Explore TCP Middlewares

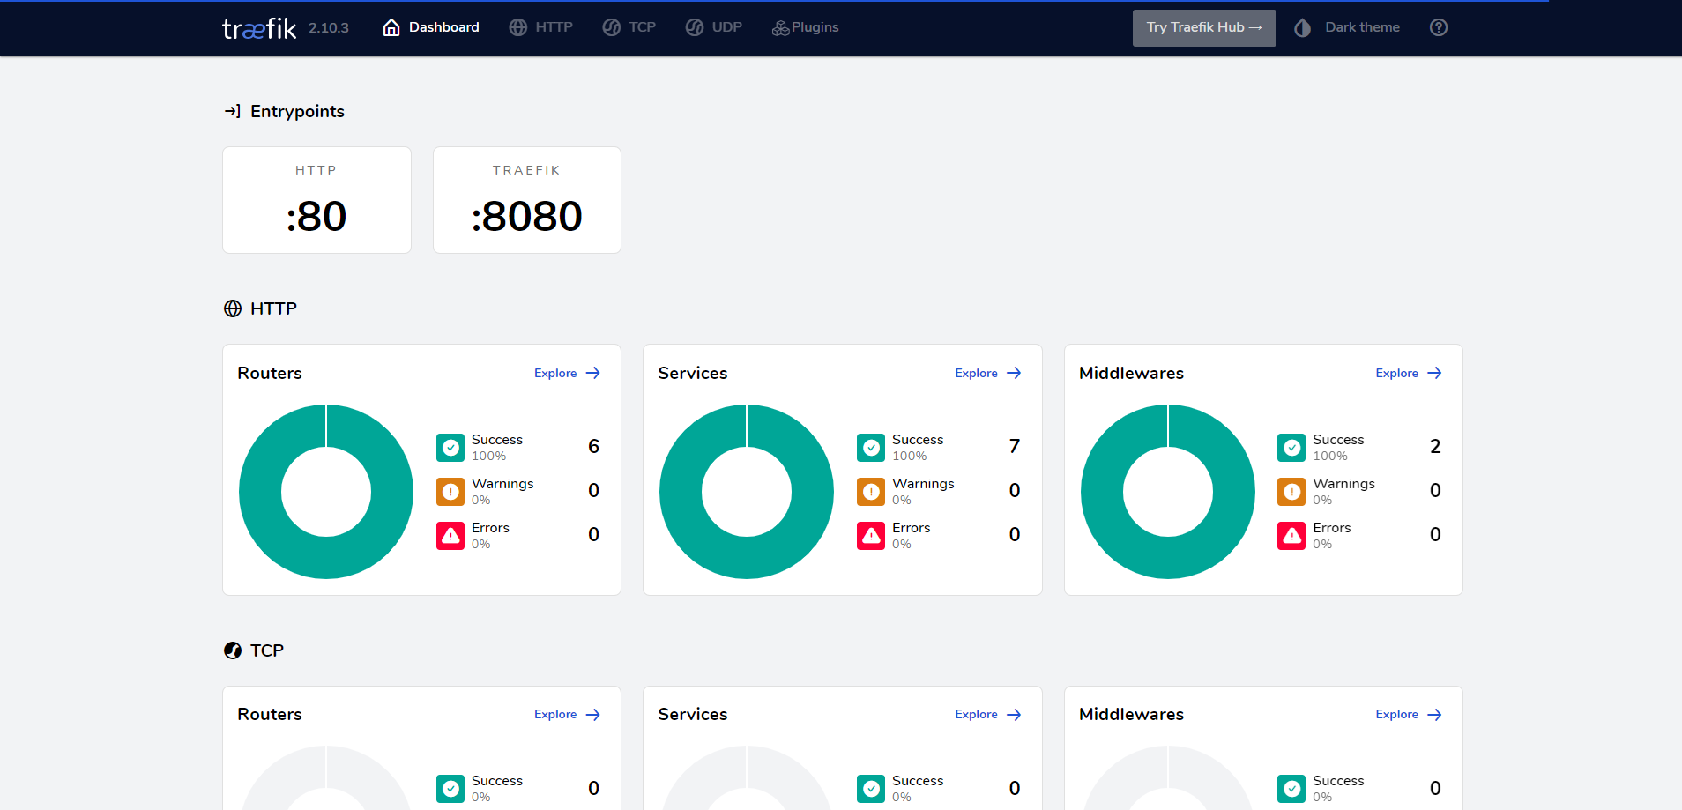[1409, 714]
